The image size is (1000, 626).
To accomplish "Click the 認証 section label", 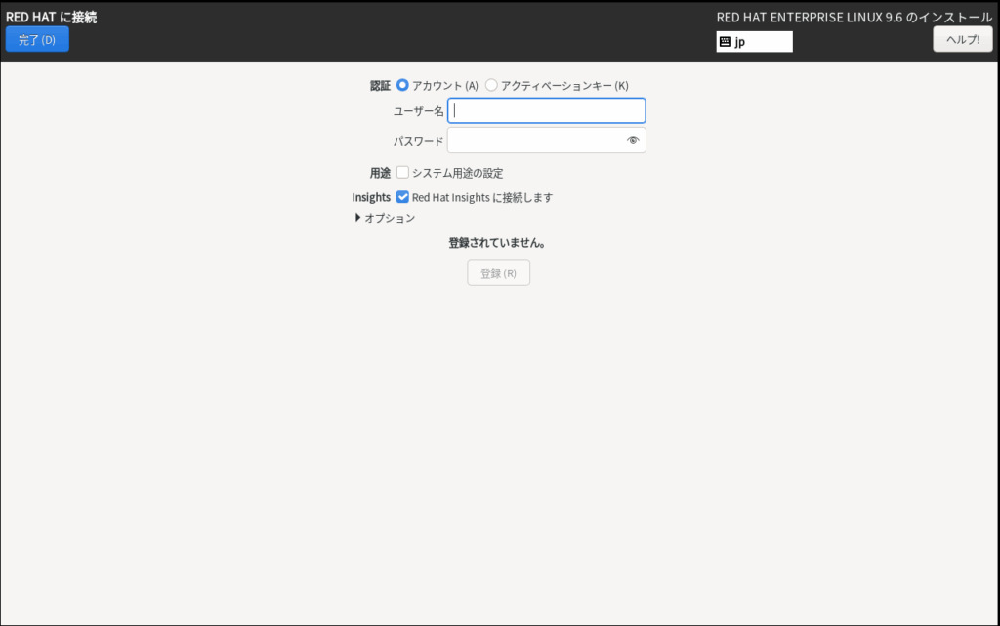I will tap(380, 86).
